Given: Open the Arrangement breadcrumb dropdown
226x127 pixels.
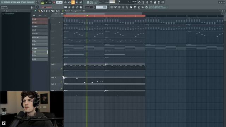Looking at the screenshot, I should 76,11.
